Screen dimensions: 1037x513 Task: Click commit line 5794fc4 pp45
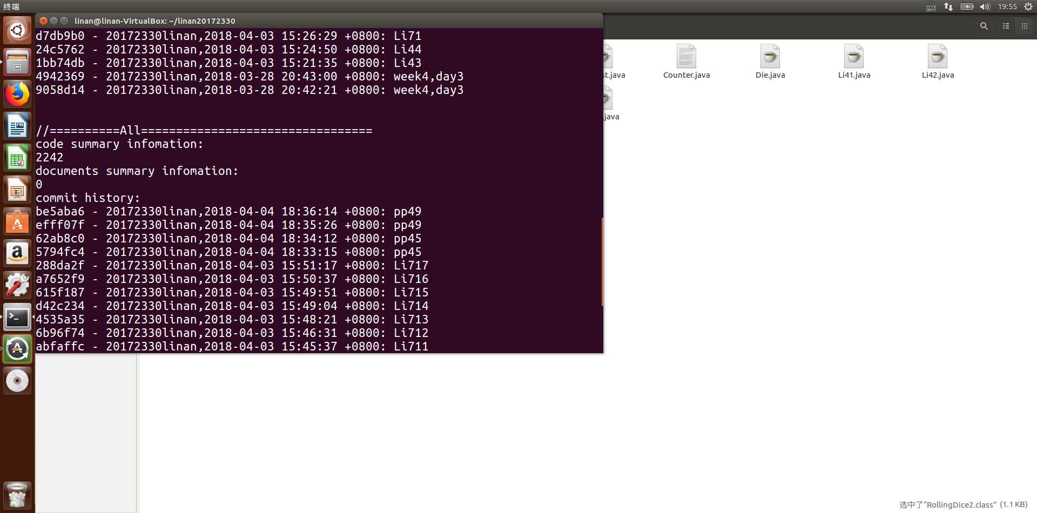(228, 252)
